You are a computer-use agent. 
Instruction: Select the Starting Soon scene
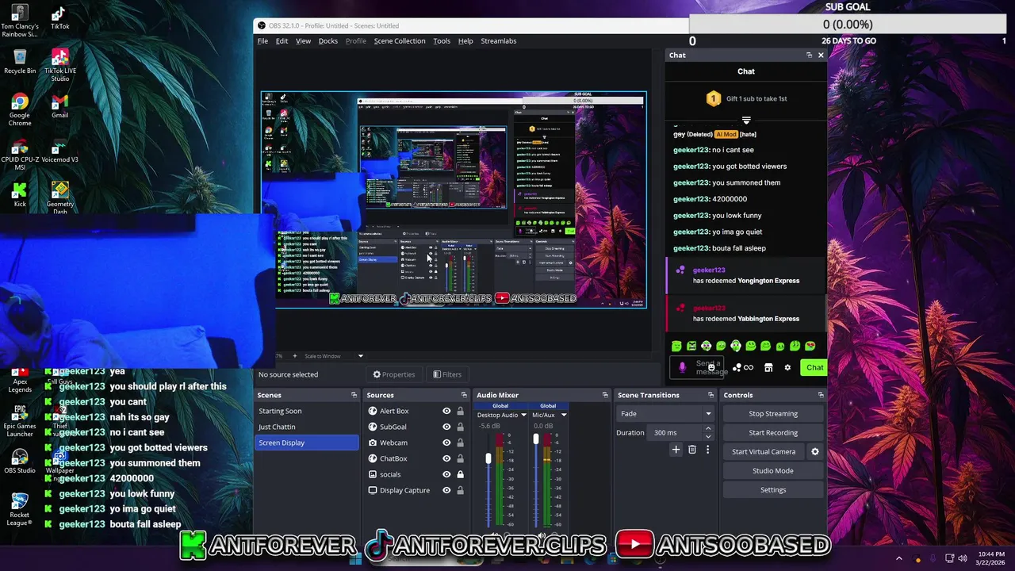308,411
